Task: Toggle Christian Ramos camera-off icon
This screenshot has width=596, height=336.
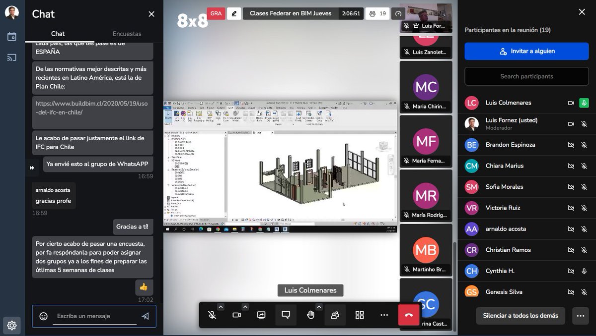Action: pos(571,250)
